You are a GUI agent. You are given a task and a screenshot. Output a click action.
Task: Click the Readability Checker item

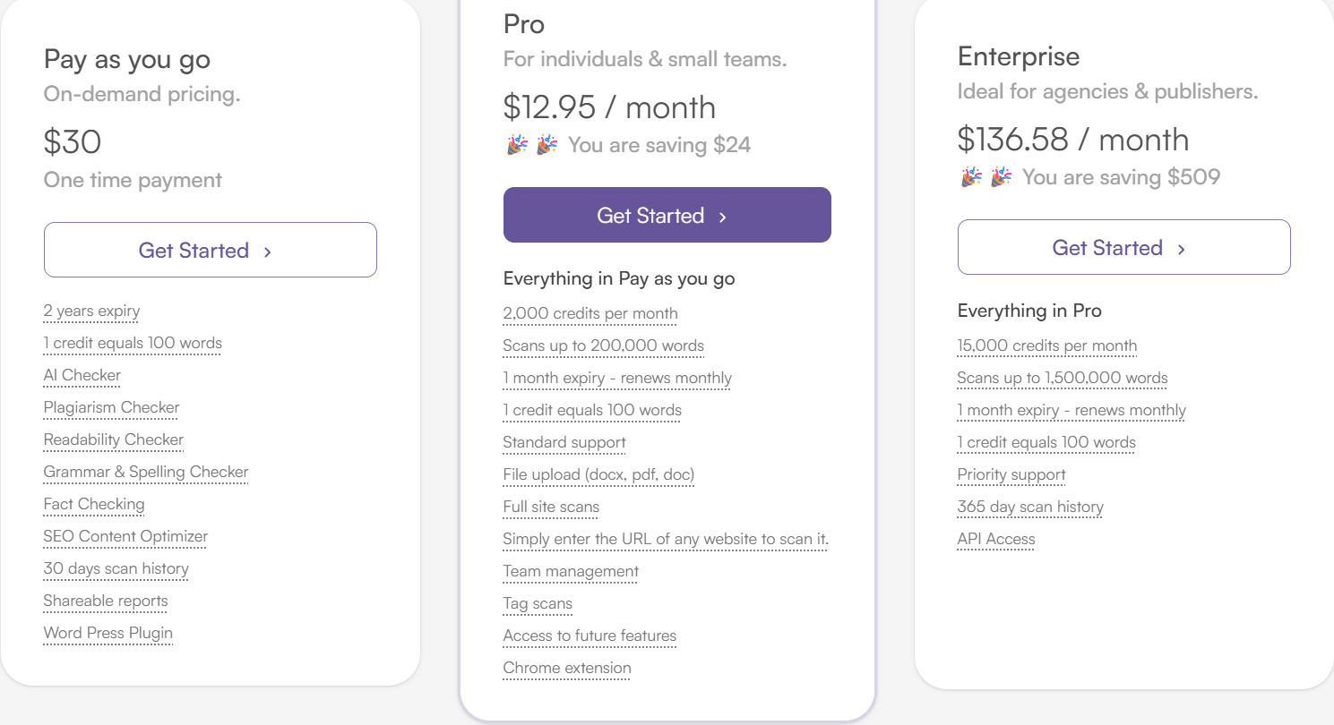(x=113, y=439)
